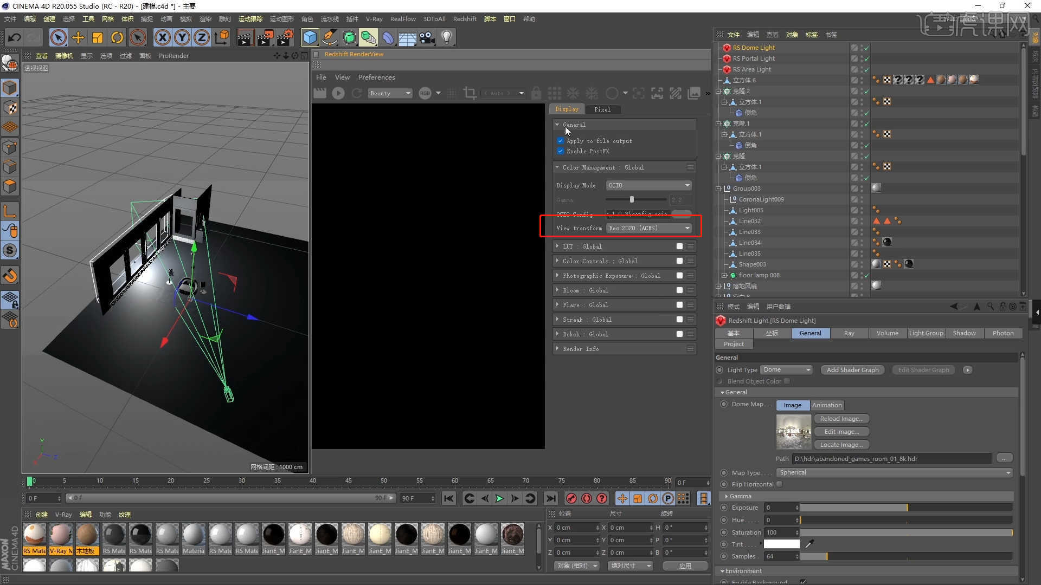Activate the crop region tool in RenderView
Viewport: 1041px width, 585px height.
point(470,93)
